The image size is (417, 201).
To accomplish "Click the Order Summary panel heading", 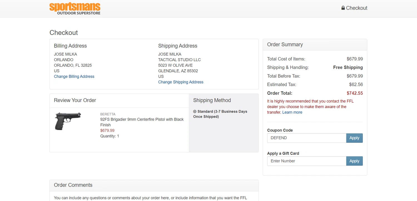I will click(285, 45).
